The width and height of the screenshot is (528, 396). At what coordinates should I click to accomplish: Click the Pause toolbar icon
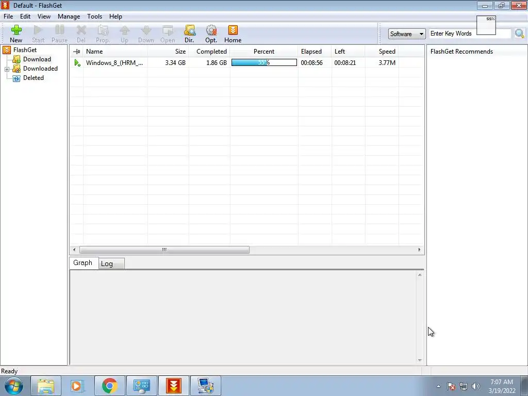59,34
